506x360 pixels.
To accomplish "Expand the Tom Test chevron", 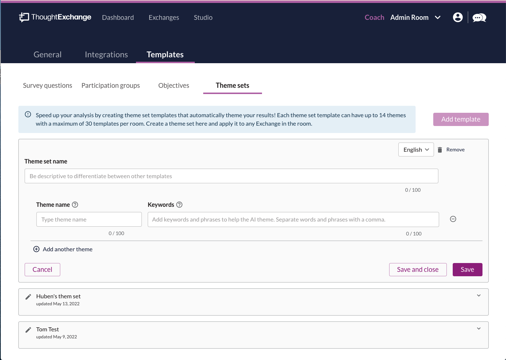I will [479, 328].
